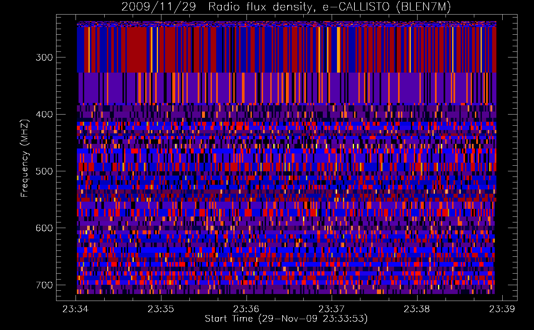
Task: Click the 23:34 time tick label
Action: 76,309
